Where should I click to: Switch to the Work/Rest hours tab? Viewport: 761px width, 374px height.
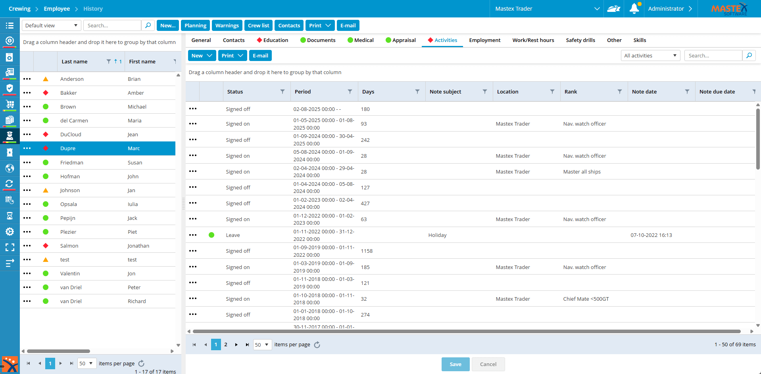[x=533, y=40]
